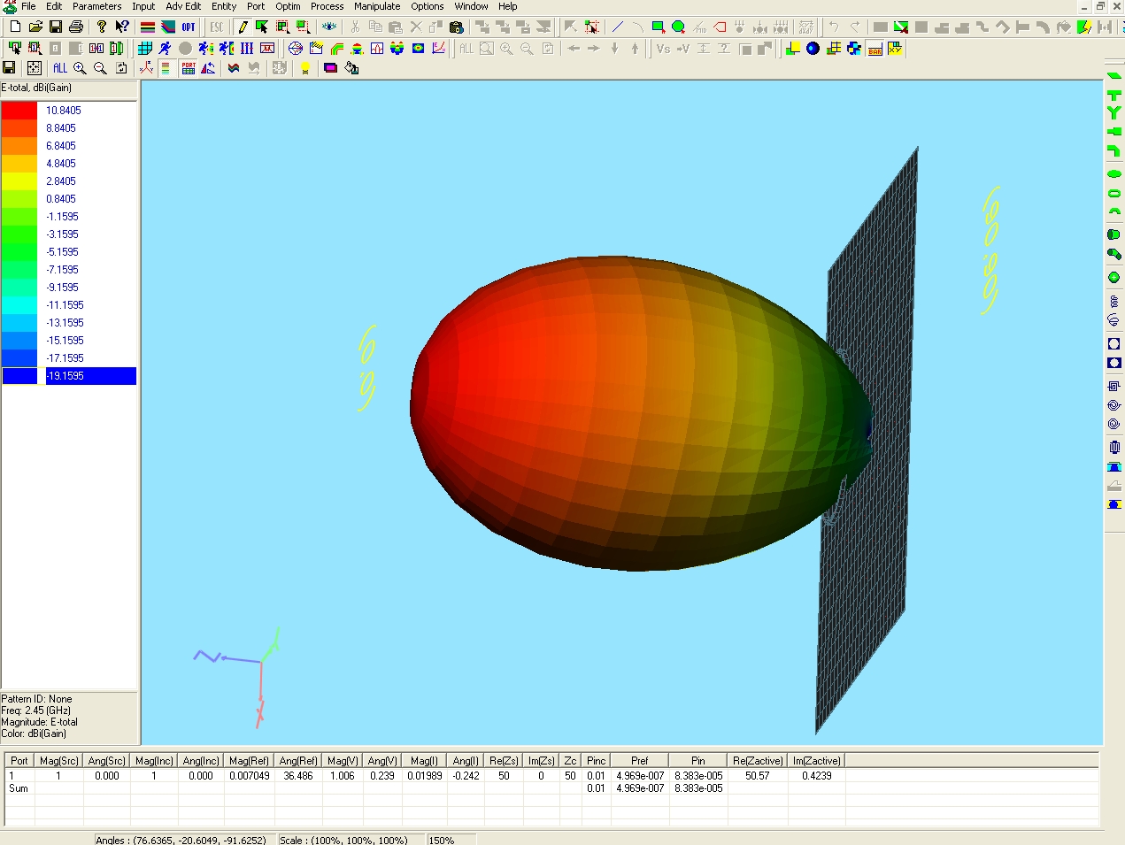Click the ALL zoom-to-fit icon in third toolbar
The image size is (1125, 845).
coord(59,68)
